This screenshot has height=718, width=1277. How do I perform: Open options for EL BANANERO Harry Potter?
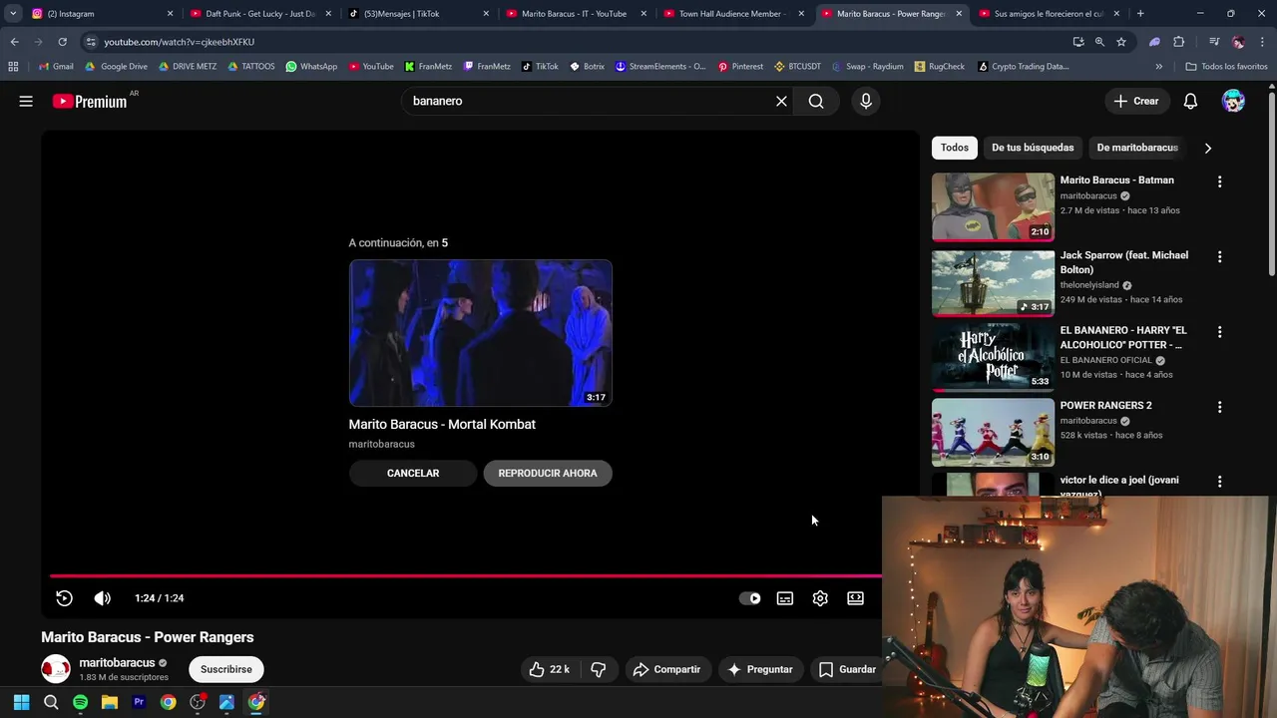click(1219, 331)
